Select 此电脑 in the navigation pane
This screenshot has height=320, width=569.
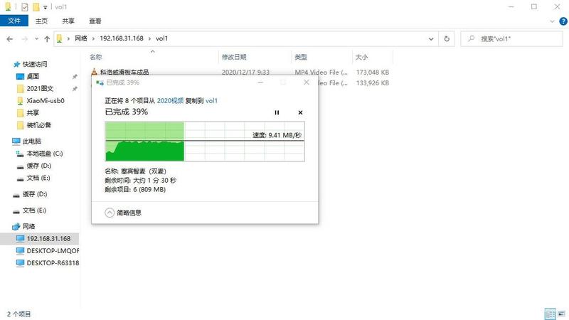(32, 141)
